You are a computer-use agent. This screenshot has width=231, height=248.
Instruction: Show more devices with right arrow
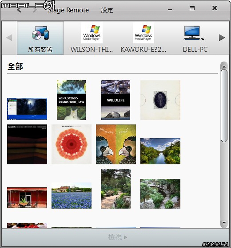click(x=222, y=38)
